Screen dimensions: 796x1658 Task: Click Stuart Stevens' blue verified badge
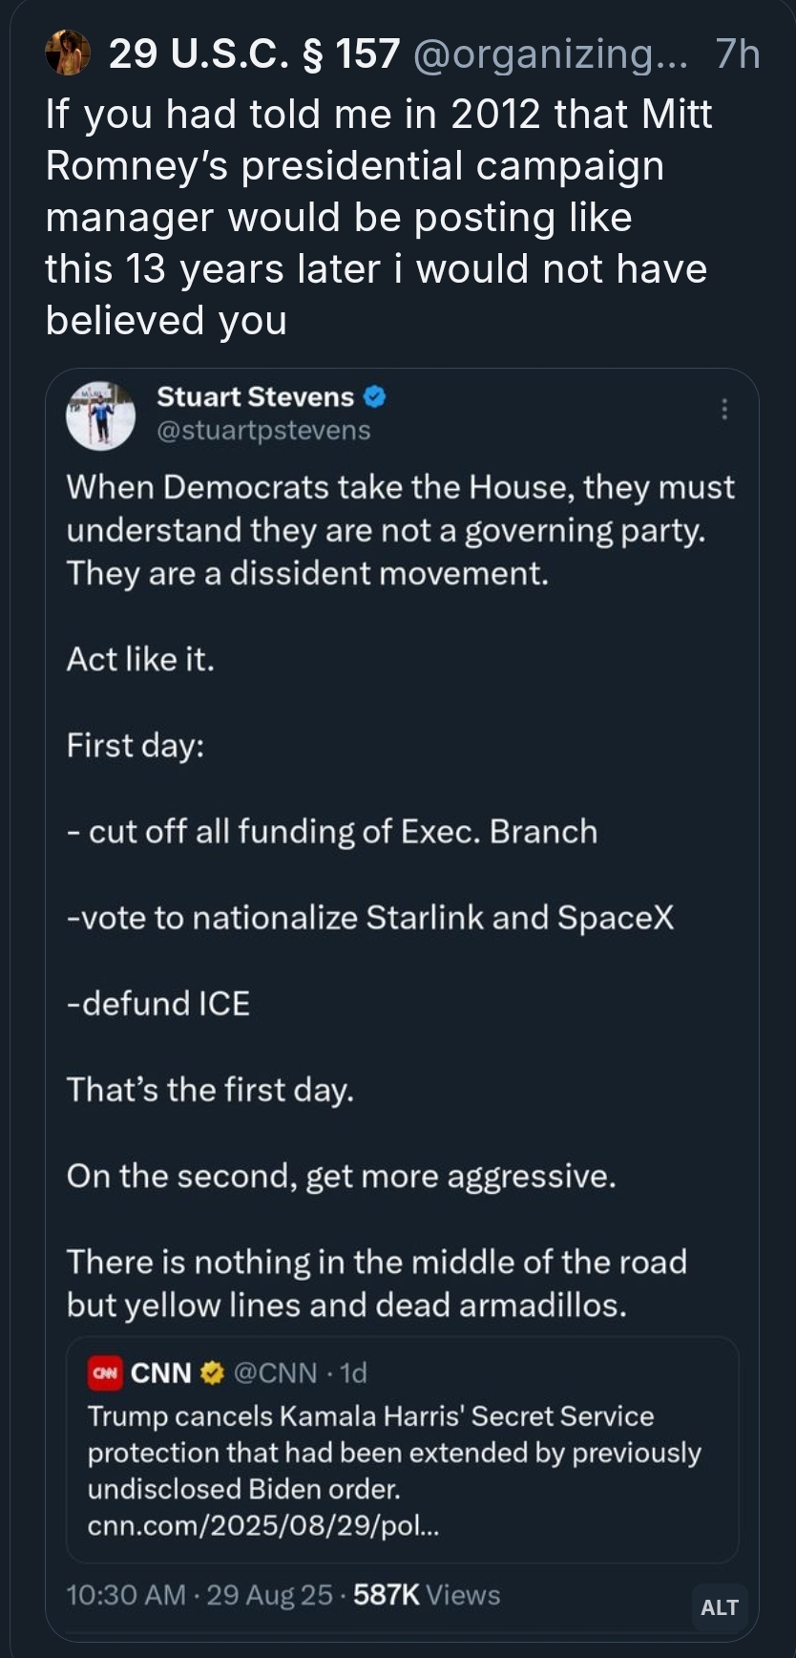[x=375, y=396]
